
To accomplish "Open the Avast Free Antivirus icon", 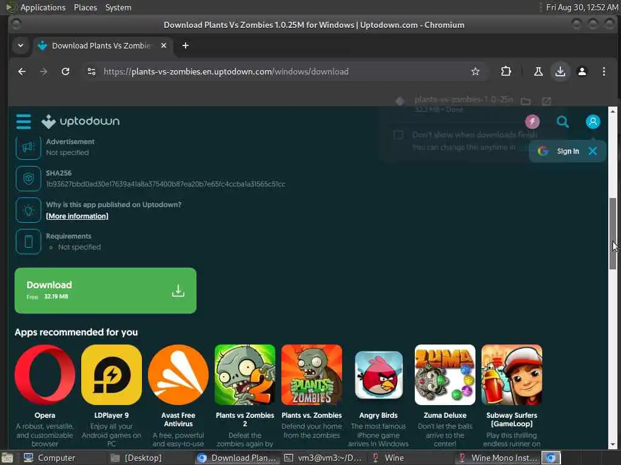I will coord(178,375).
